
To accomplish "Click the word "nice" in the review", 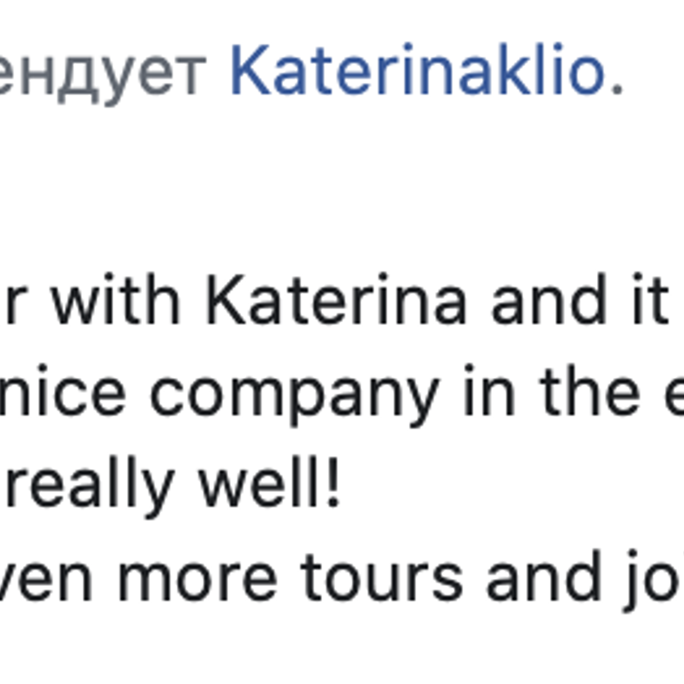I will (x=62, y=393).
